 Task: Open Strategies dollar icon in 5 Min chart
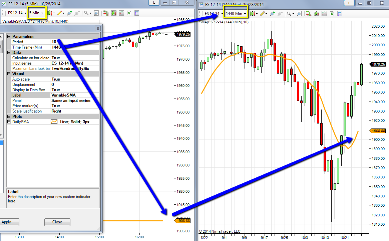(129, 13)
